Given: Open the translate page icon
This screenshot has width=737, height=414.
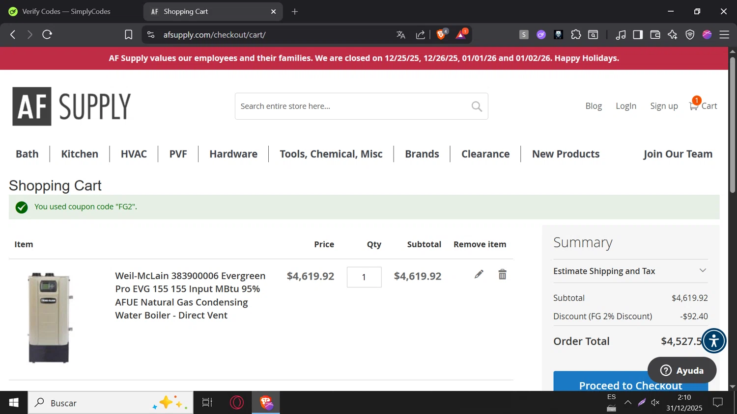Looking at the screenshot, I should click(401, 35).
